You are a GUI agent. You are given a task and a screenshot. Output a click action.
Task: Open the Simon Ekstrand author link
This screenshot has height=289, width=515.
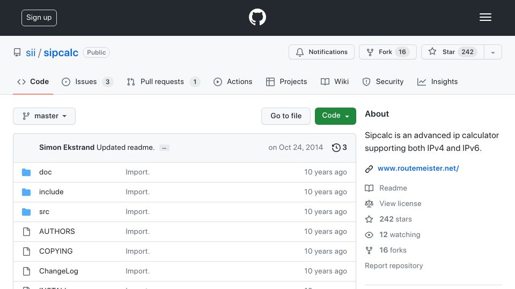pos(67,148)
